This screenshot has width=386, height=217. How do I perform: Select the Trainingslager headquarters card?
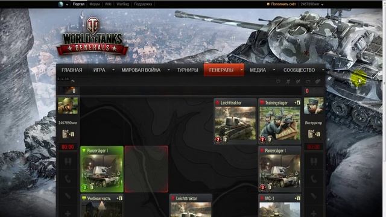[280, 121]
